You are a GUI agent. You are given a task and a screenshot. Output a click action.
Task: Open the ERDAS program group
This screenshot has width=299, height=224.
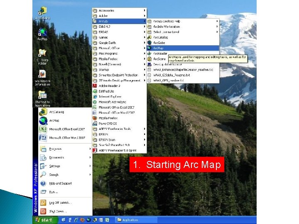(119, 32)
